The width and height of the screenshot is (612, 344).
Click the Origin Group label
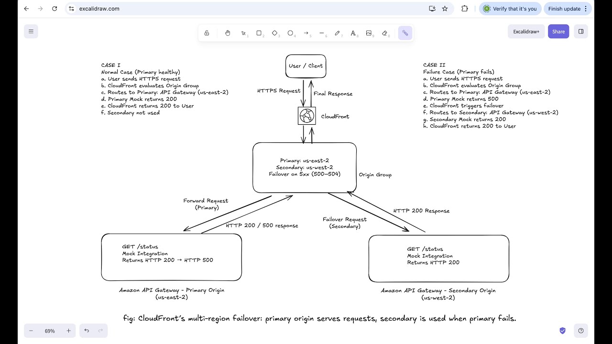pos(375,175)
